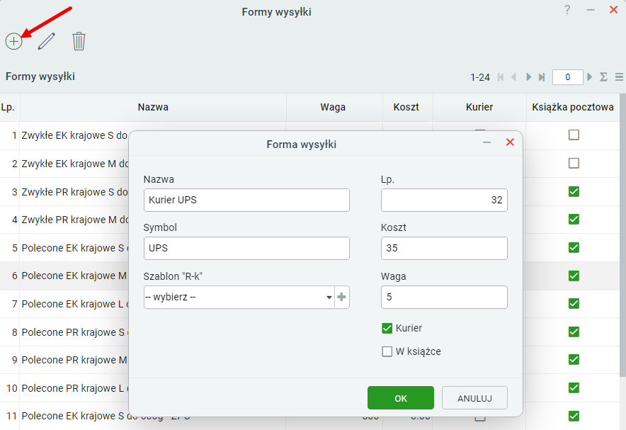Click the ANULUJ cancel button
626x430 pixels.
[x=474, y=398]
